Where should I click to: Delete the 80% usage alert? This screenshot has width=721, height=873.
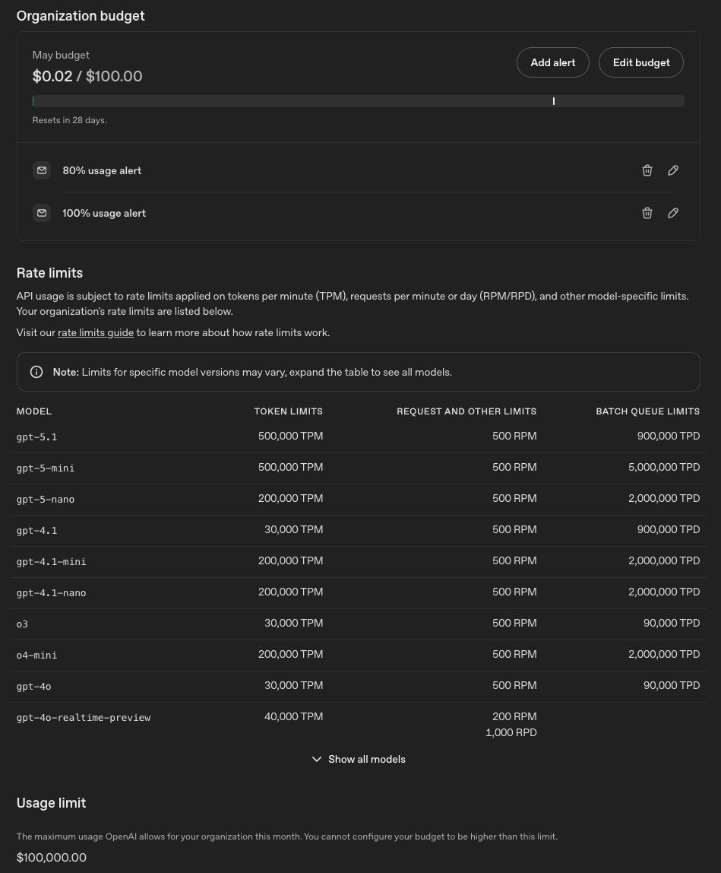coord(647,170)
